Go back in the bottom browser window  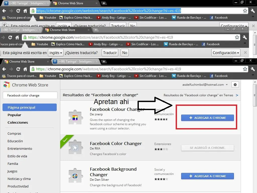click(4, 69)
